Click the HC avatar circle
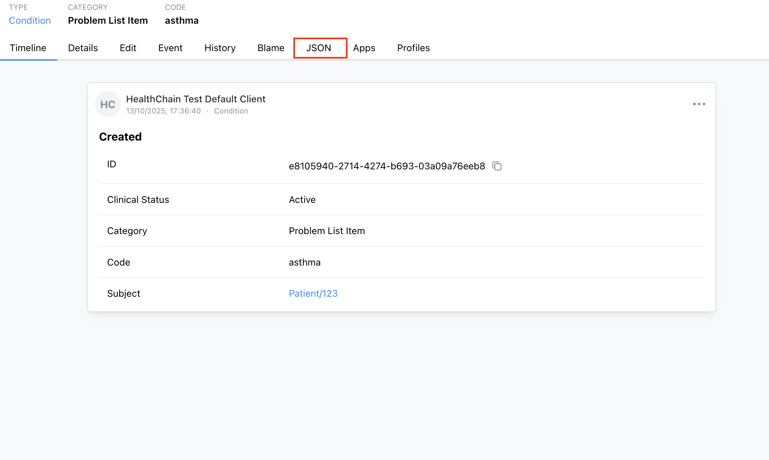The height and width of the screenshot is (460, 769). [x=108, y=104]
